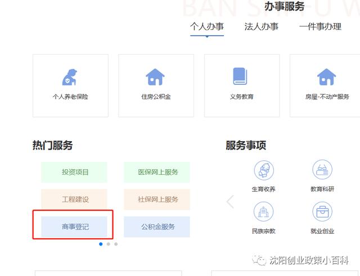This screenshot has width=360, height=276.
Task: Switch to the 个人办事 tab
Action: 207,26
